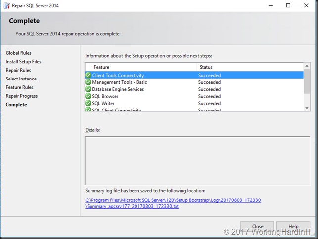The height and width of the screenshot is (239, 318).
Task: Click the Global Rules step
Action: pyautogui.click(x=18, y=53)
